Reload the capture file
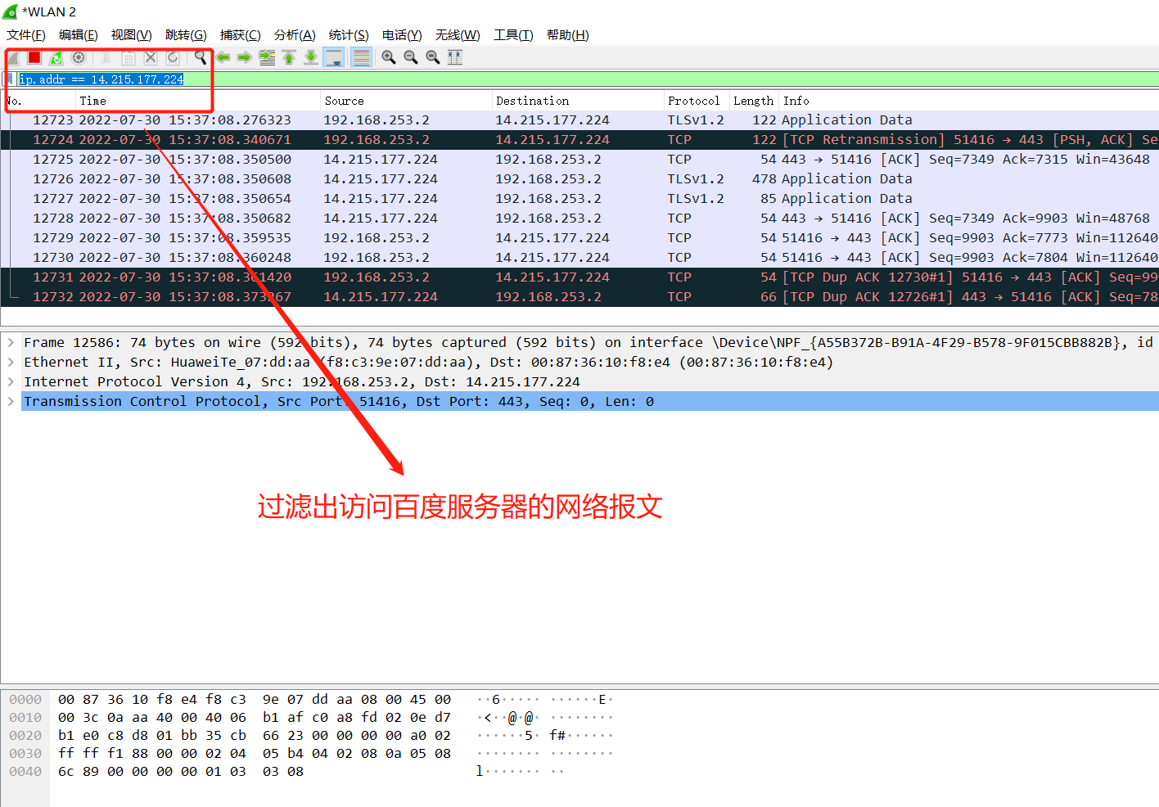The image size is (1159, 807). tap(173, 57)
